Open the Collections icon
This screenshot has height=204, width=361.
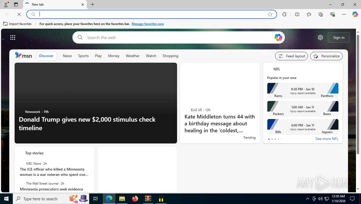click(321, 14)
